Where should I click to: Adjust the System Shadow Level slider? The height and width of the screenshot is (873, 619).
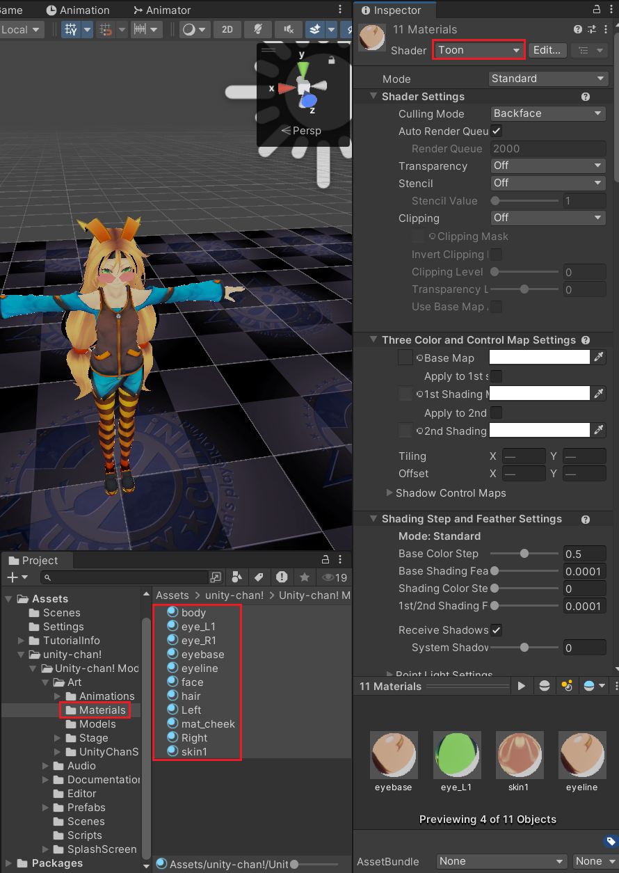(524, 647)
